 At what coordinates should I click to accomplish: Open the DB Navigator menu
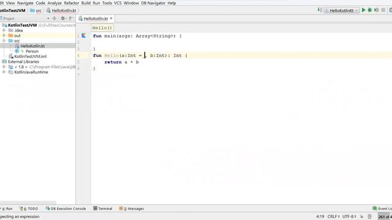(x=153, y=3)
